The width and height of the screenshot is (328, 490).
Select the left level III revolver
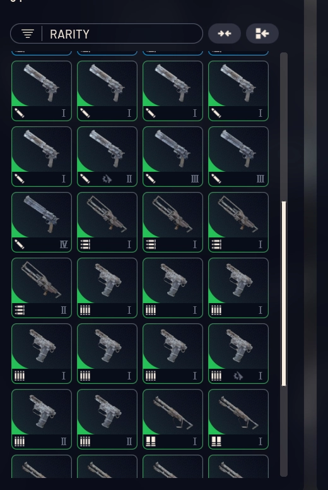pos(173,157)
